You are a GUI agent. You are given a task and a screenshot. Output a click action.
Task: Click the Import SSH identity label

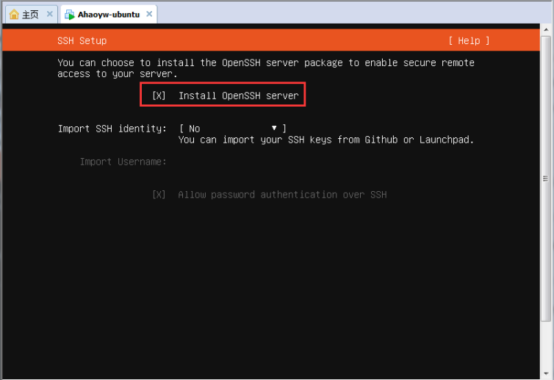[112, 129]
